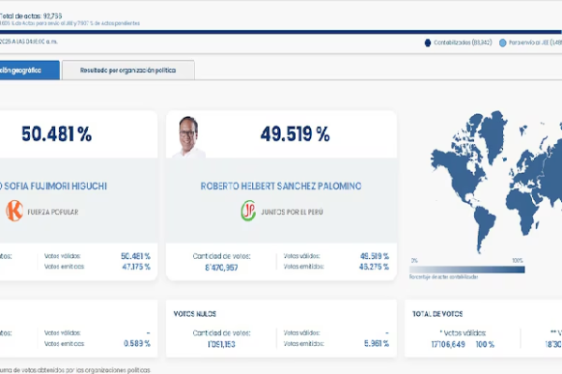The image size is (562, 374).
Task: Click the Porcentaje de actas contabilizadas caption
Action: [444, 277]
